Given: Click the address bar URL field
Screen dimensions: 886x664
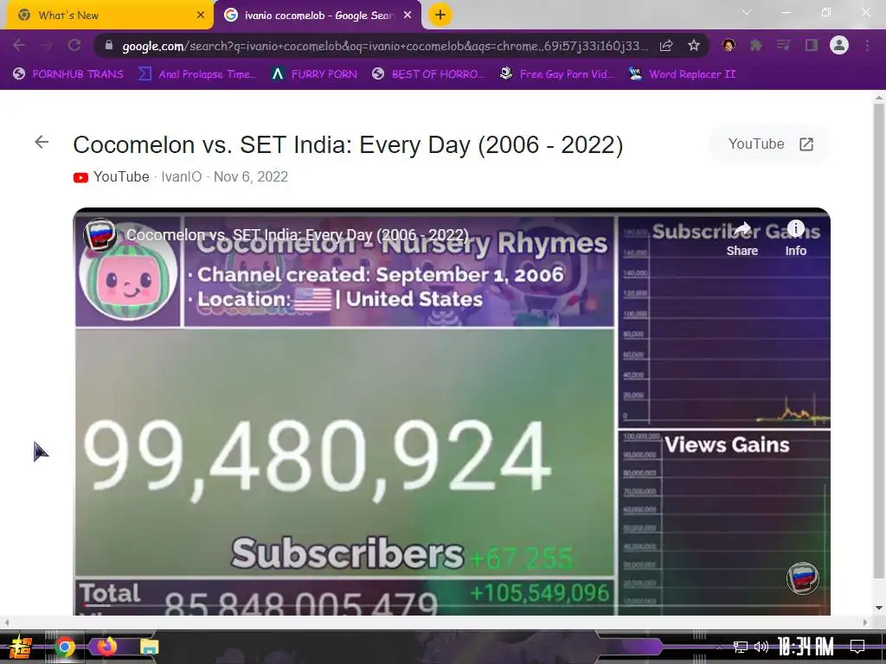Looking at the screenshot, I should 385,46.
